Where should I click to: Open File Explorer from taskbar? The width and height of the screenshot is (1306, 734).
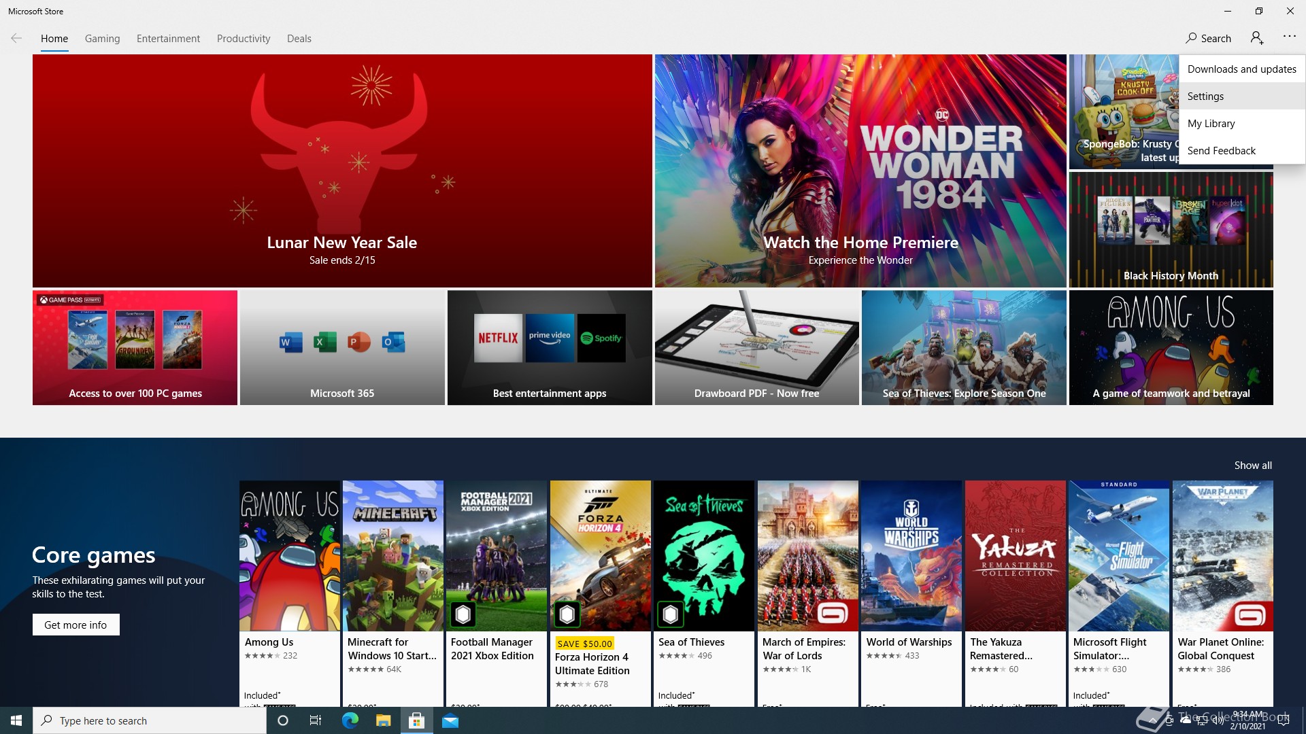383,720
